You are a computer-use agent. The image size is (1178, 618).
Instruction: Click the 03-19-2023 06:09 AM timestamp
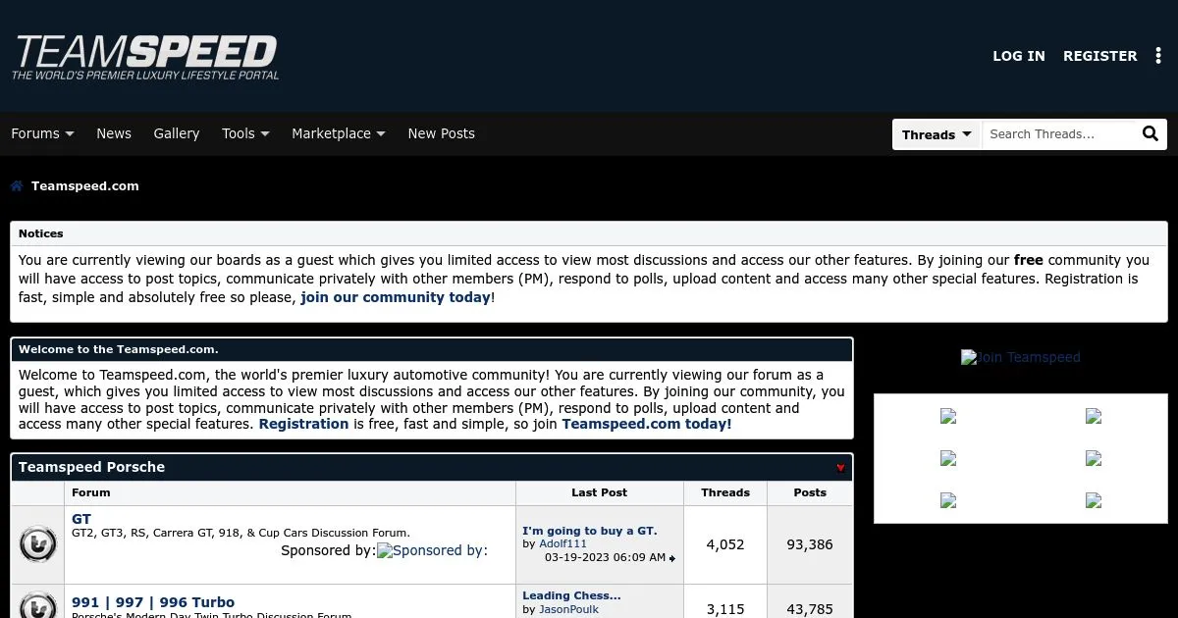[606, 557]
